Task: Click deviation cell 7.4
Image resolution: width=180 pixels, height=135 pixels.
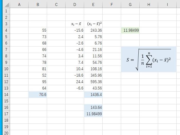Action: (75, 62)
